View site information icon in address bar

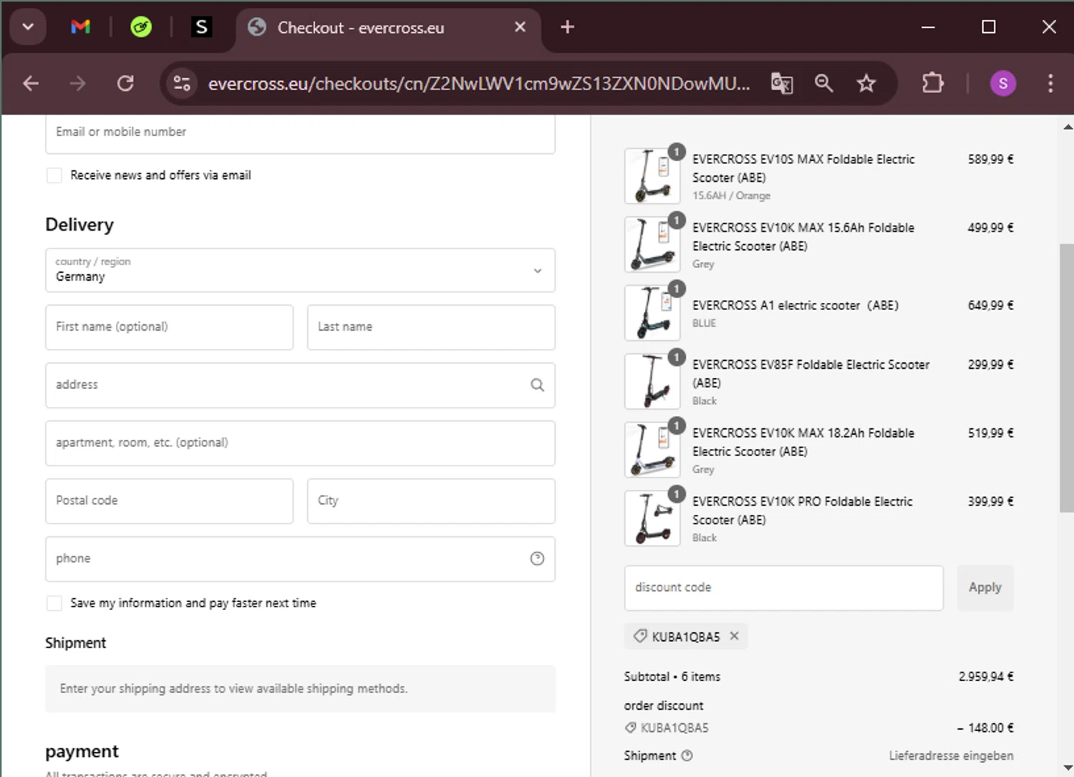point(182,84)
